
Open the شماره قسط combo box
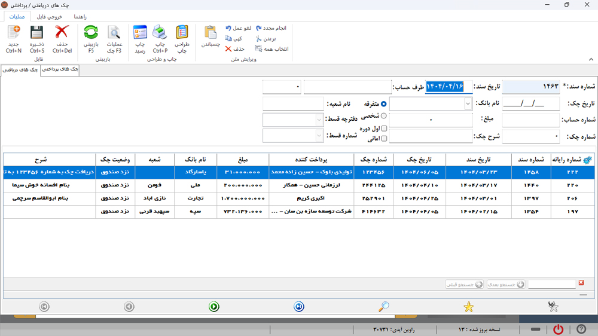319,136
